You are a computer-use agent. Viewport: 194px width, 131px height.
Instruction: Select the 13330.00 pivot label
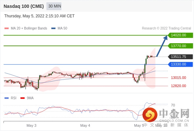(x=181, y=64)
